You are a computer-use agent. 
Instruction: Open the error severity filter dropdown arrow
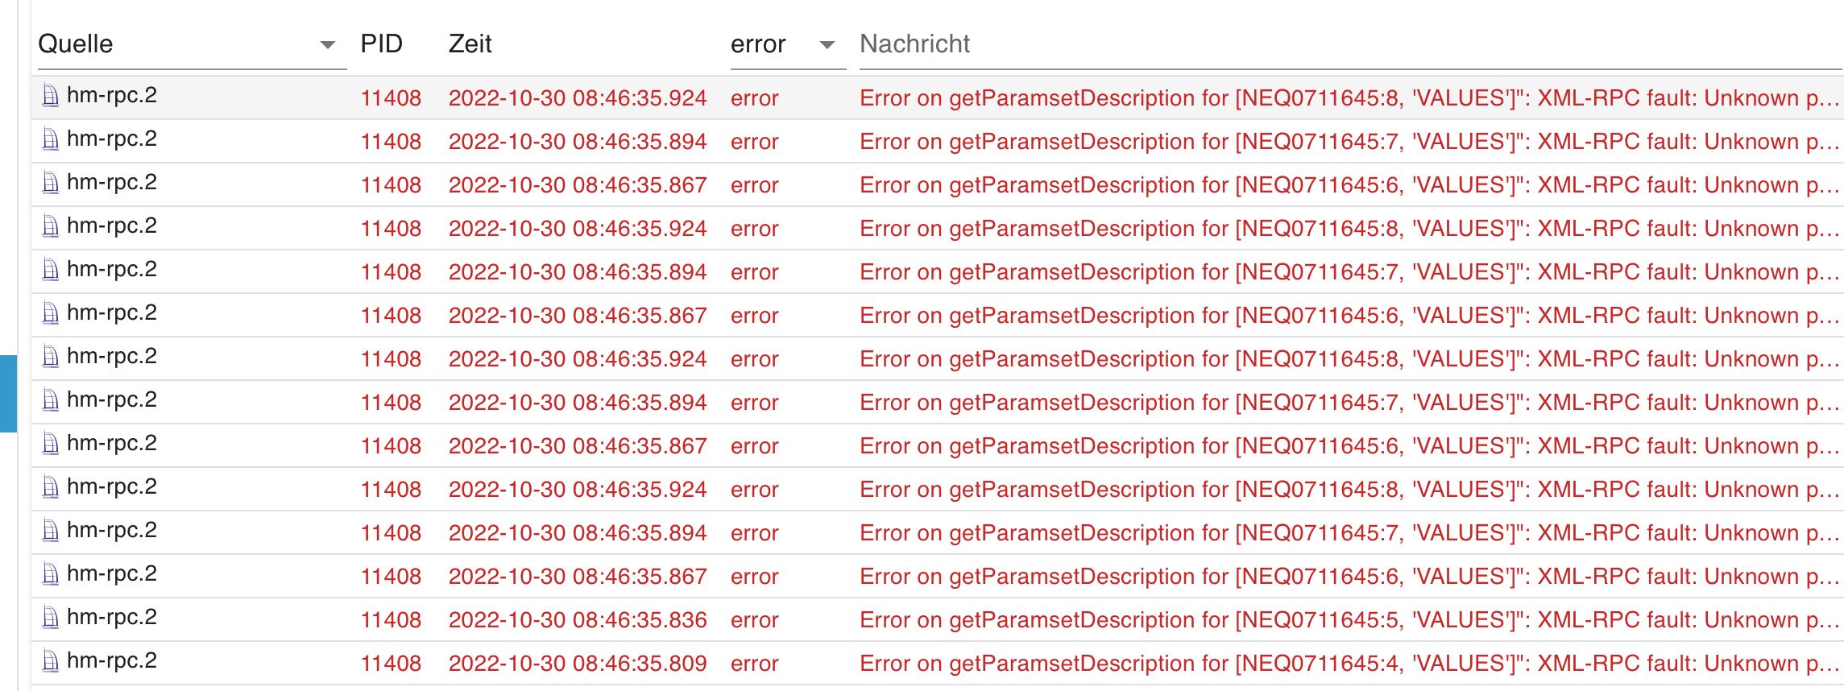(827, 45)
